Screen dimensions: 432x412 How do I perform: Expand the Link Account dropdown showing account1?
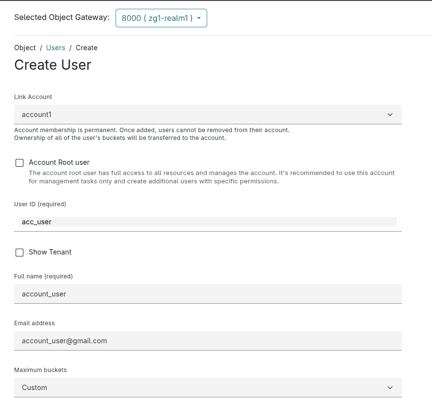click(208, 114)
